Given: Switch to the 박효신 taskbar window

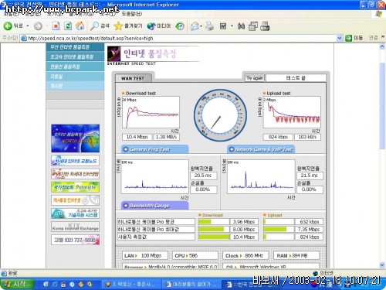Looking at the screenshot, I should tap(130, 285).
